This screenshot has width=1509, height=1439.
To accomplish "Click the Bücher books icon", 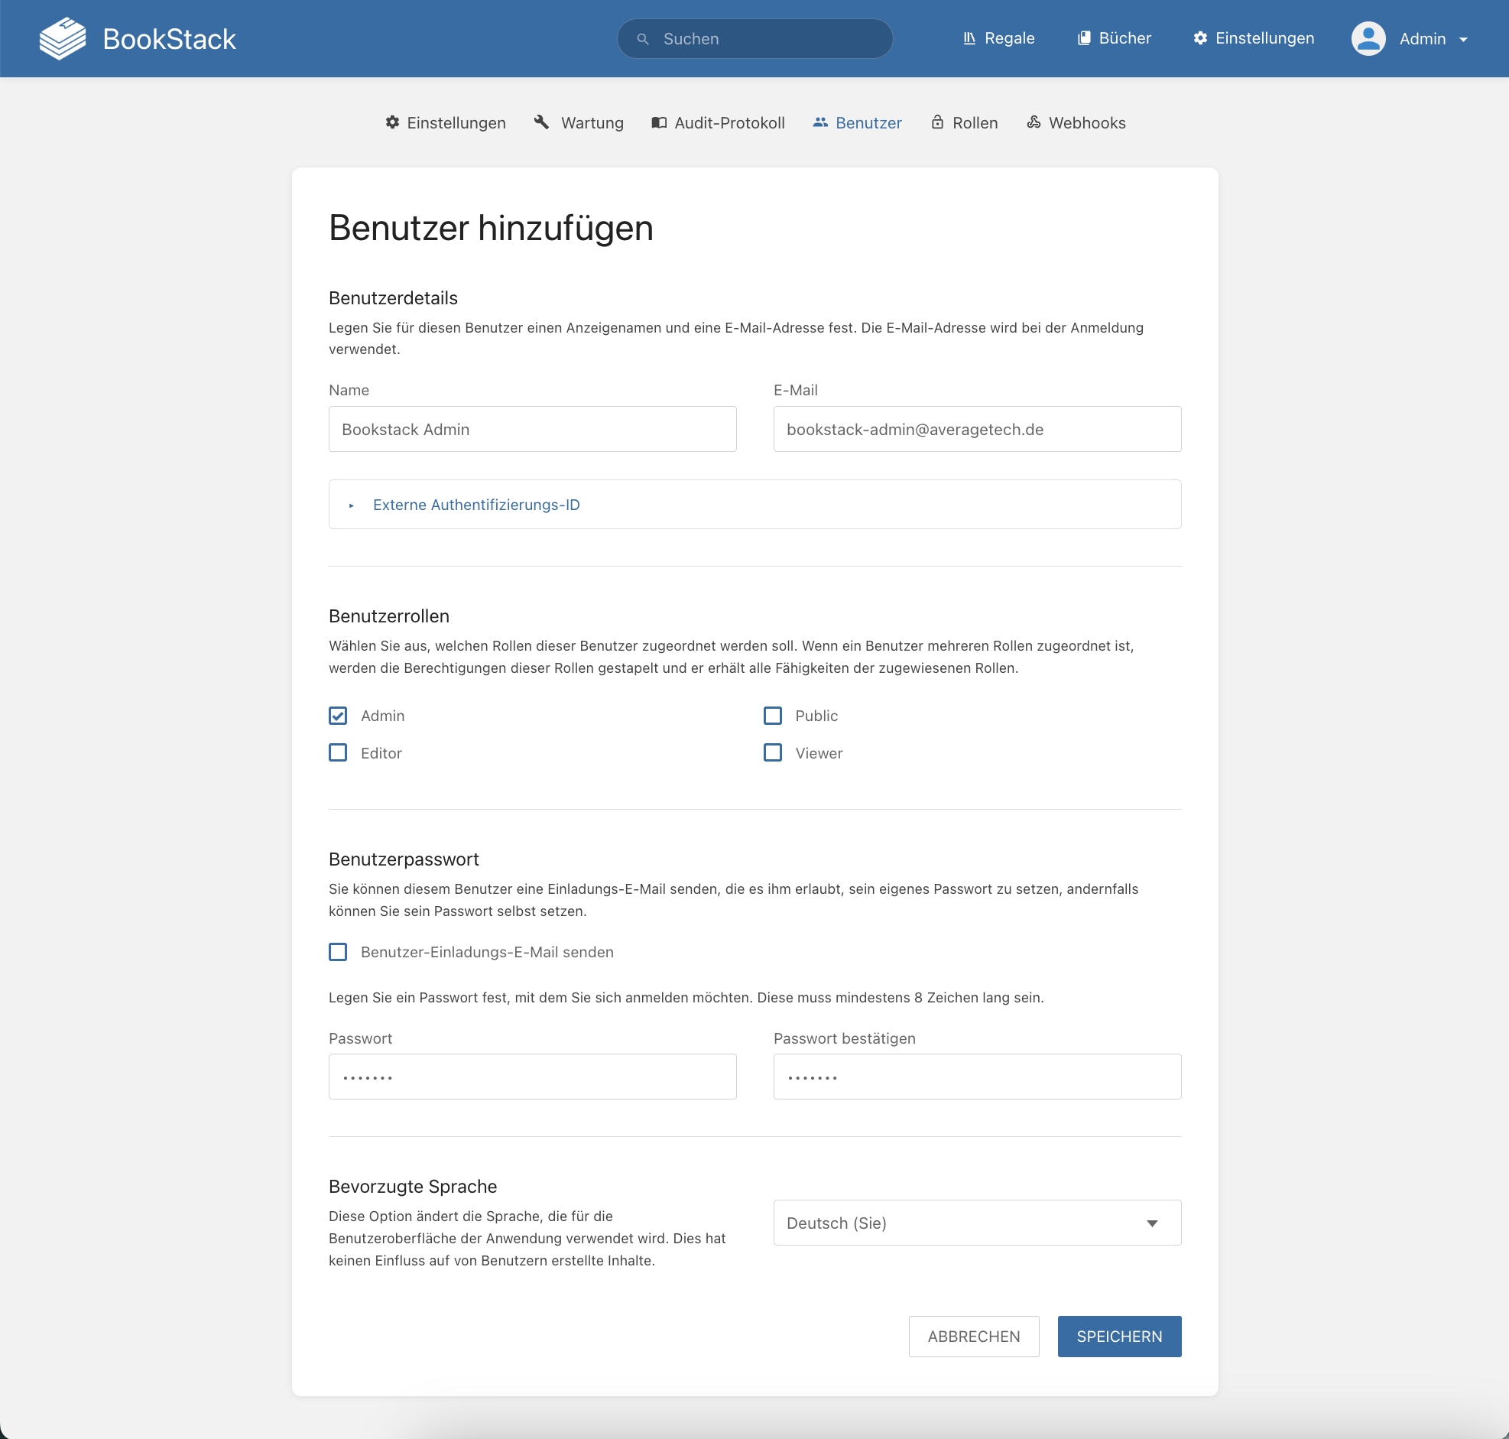I will 1083,38.
